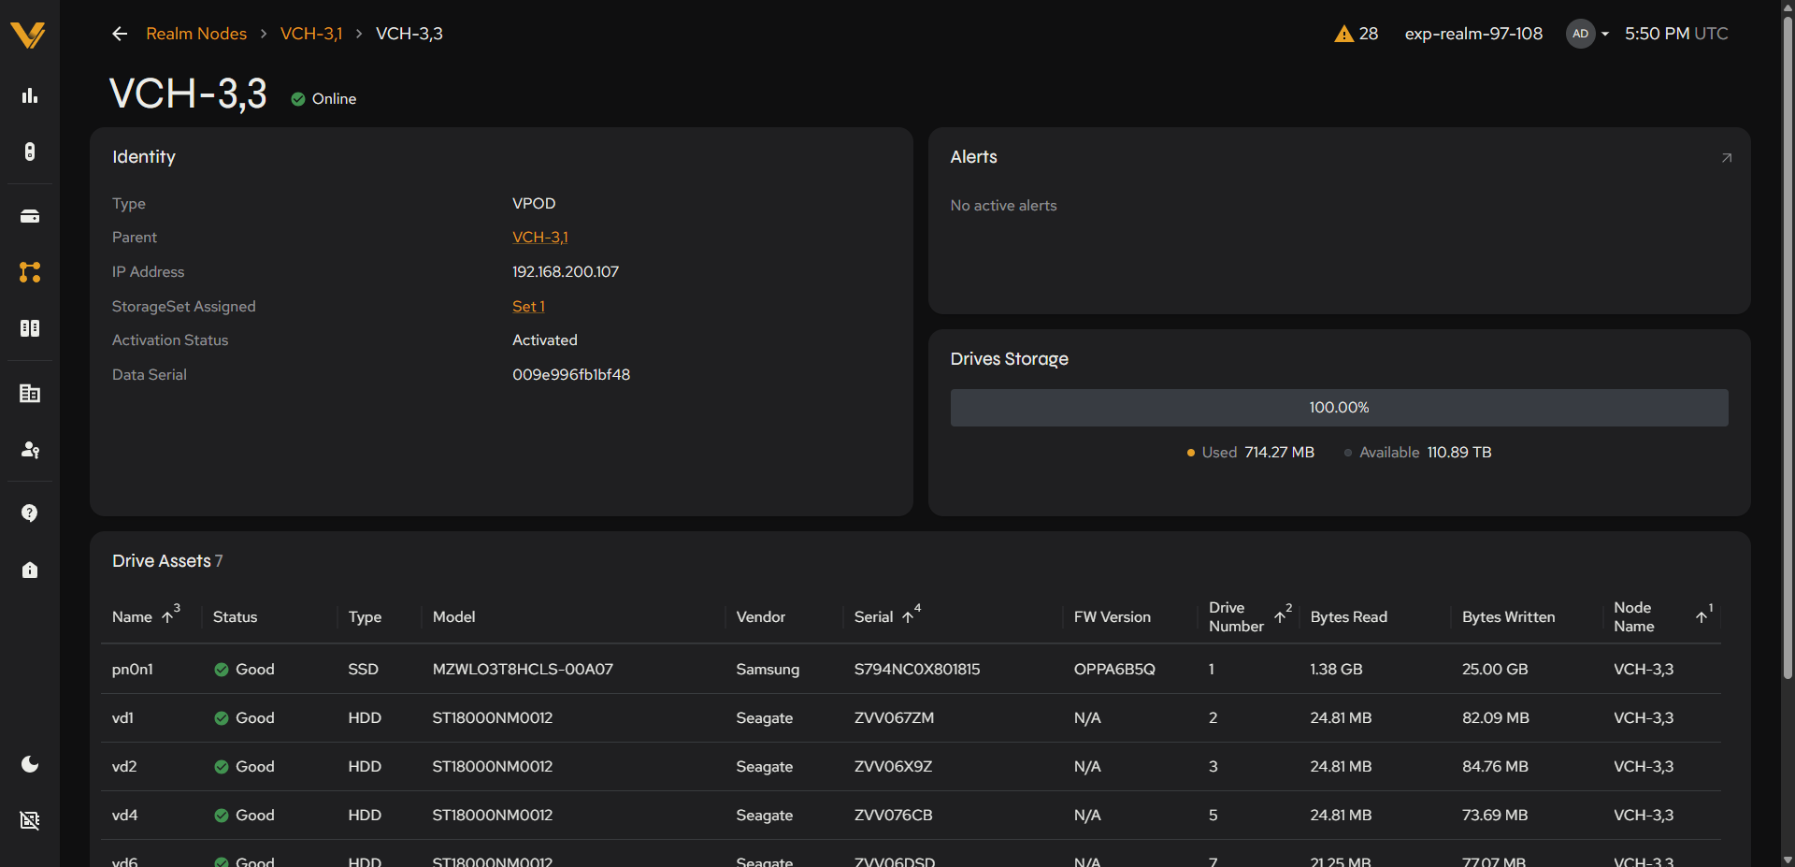1795x867 pixels.
Task: Select the vd2 drive name
Action: (x=124, y=767)
